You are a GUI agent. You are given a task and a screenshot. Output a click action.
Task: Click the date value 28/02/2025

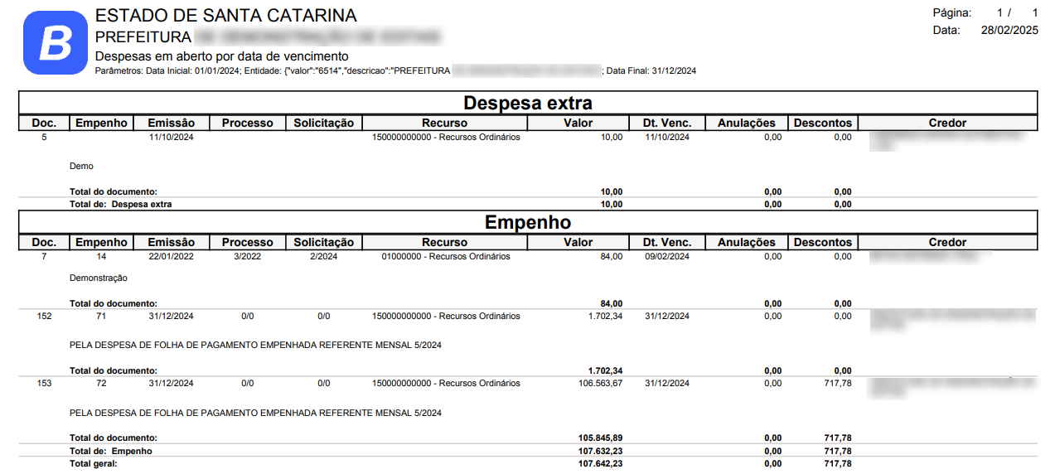click(x=1009, y=30)
